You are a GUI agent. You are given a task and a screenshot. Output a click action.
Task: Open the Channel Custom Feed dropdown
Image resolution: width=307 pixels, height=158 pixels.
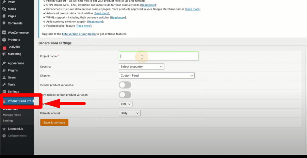click(x=156, y=75)
